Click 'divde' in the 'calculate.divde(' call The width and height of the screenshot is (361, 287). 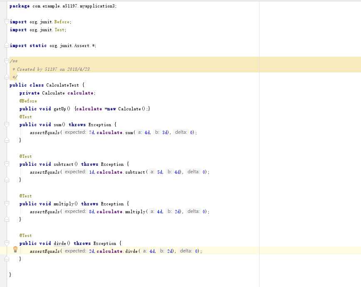tap(131, 251)
